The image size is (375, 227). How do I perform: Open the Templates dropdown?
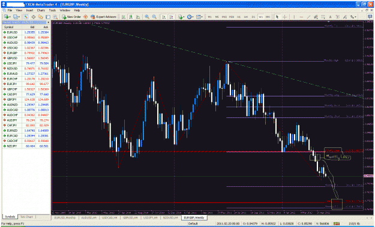click(199, 17)
